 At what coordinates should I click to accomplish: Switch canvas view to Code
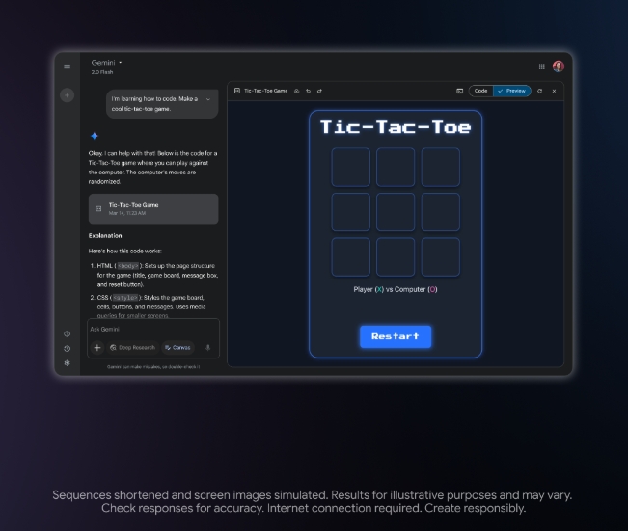(480, 91)
